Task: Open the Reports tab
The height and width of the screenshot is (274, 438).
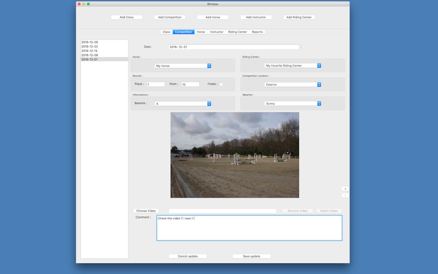Action: tap(257, 32)
